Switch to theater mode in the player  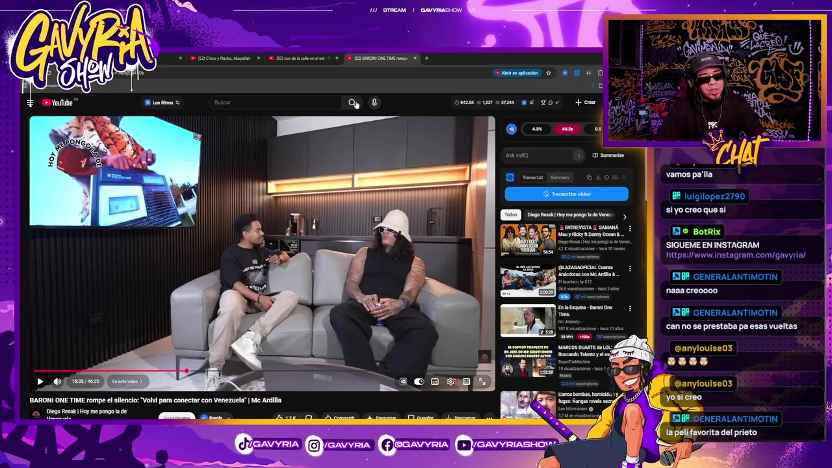(x=466, y=382)
